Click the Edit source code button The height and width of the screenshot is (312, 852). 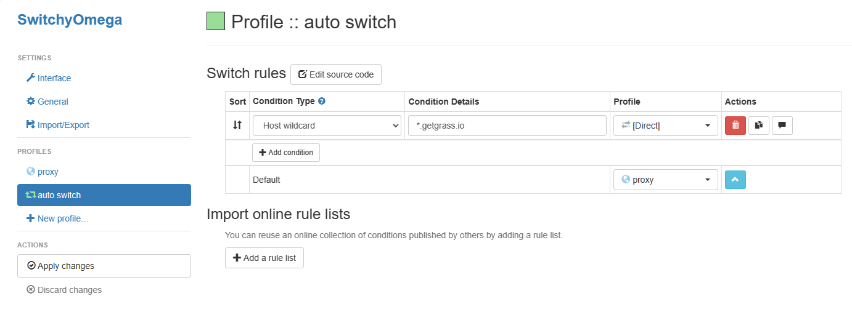[335, 74]
